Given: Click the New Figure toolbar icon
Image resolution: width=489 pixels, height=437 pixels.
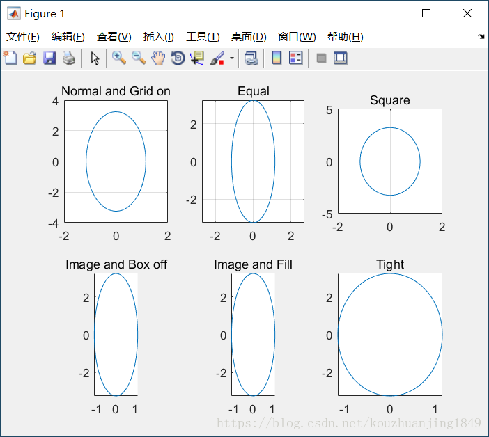Looking at the screenshot, I should [11, 58].
